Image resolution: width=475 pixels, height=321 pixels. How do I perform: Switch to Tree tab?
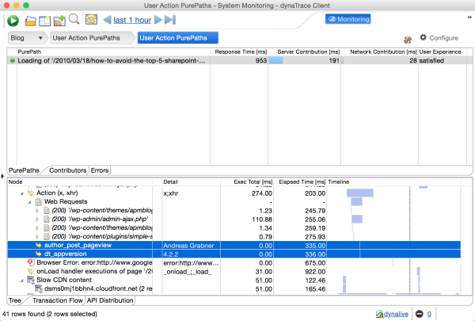point(15,300)
